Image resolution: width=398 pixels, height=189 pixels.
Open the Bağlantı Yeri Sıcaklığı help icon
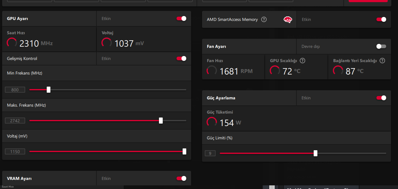tap(382, 61)
